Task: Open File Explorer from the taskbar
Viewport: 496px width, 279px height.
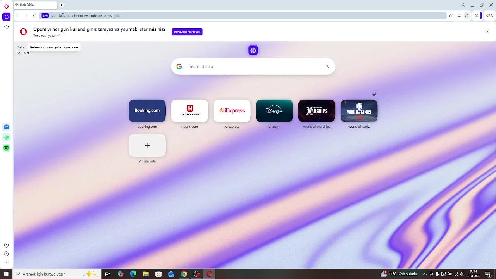Action: click(x=146, y=274)
